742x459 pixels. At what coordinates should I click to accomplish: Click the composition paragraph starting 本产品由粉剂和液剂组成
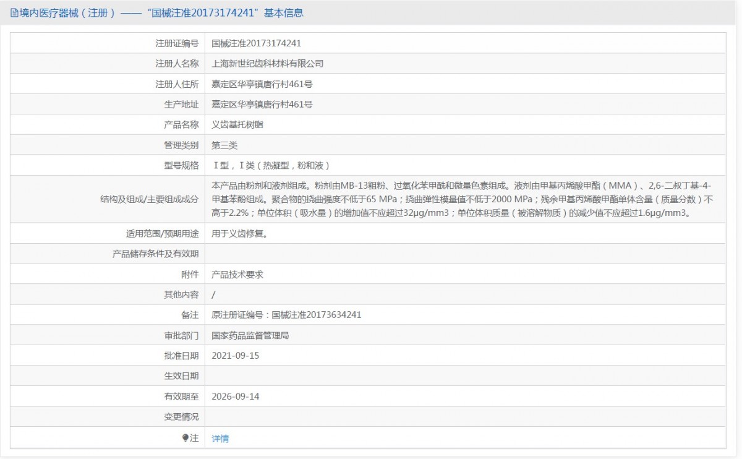click(463, 199)
